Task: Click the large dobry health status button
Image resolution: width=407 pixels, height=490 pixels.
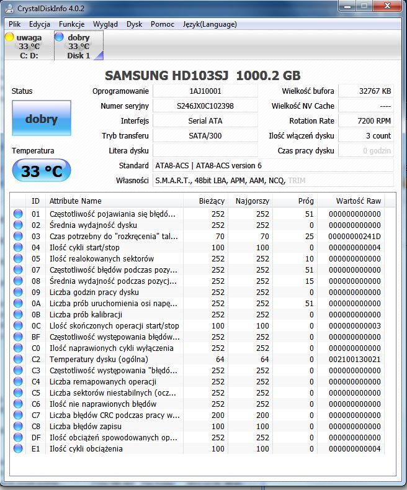Action: coord(42,118)
